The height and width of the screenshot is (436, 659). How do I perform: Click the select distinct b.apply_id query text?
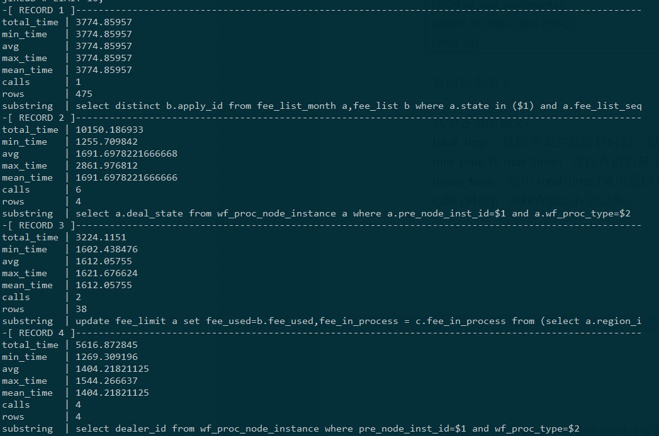pos(358,106)
